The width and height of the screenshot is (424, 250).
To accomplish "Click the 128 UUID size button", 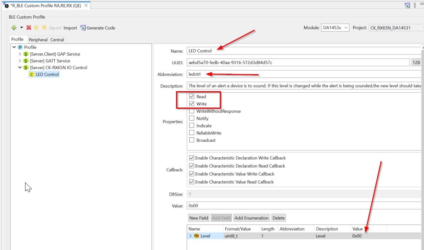I will pyautogui.click(x=416, y=62).
